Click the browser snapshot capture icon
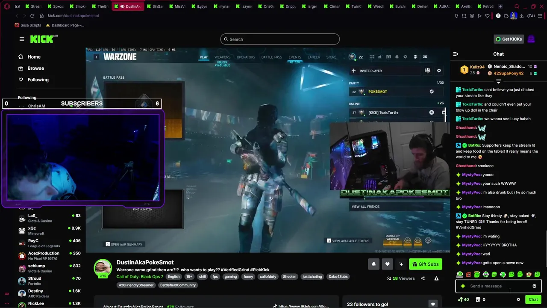547x308 pixels. (464, 16)
